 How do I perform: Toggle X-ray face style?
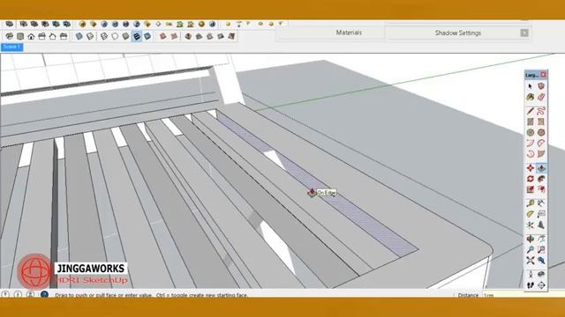point(79,36)
